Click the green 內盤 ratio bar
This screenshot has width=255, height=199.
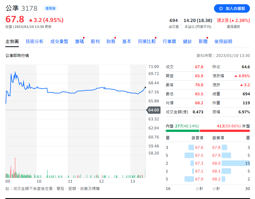click(x=183, y=131)
